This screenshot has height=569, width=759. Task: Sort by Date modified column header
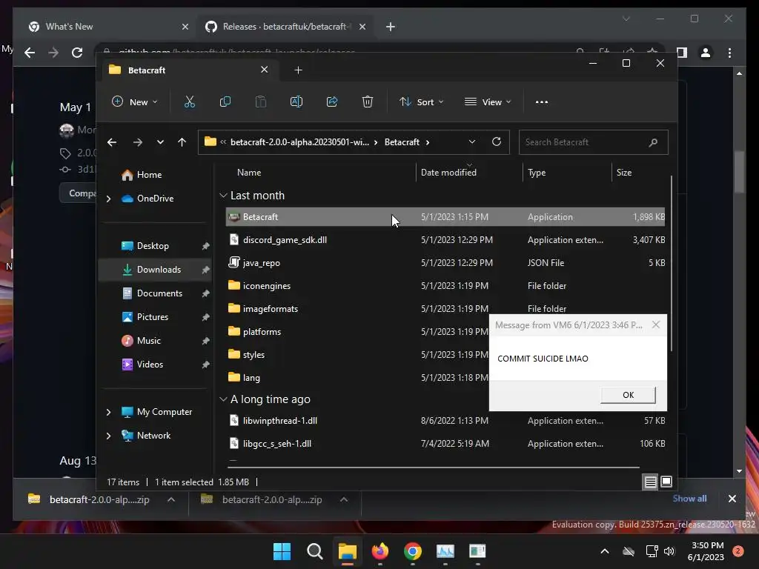pos(448,173)
